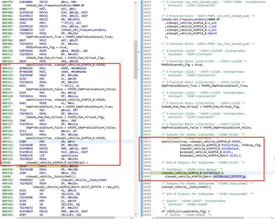Click IoHwAb_Set_FrequencyAndDuty call on source line 18438
Image resolution: width=275 pixels, height=219 pixels.
click(190, 19)
